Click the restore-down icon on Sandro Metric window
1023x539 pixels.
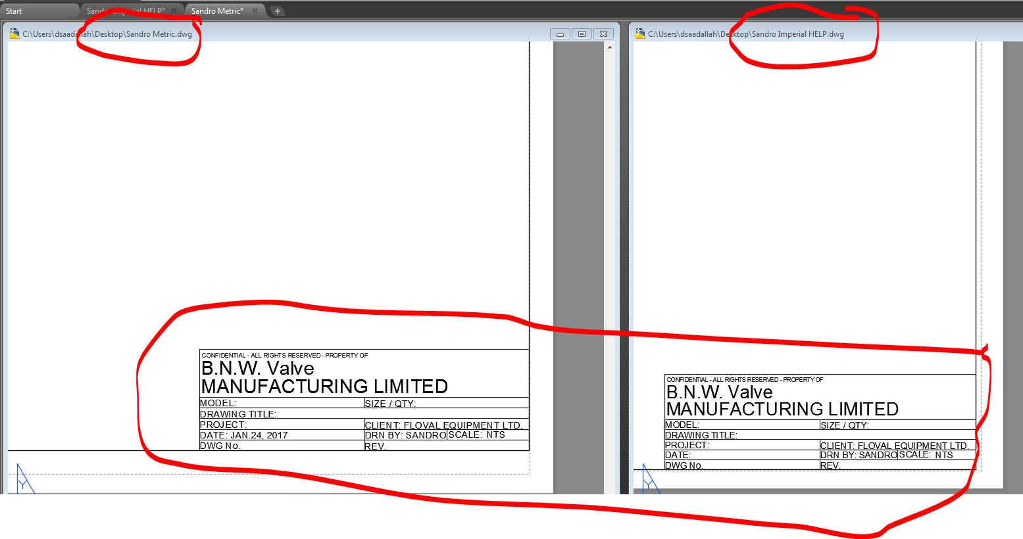pos(582,33)
